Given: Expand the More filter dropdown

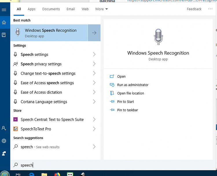Looking at the screenshot, I should pos(102,9).
